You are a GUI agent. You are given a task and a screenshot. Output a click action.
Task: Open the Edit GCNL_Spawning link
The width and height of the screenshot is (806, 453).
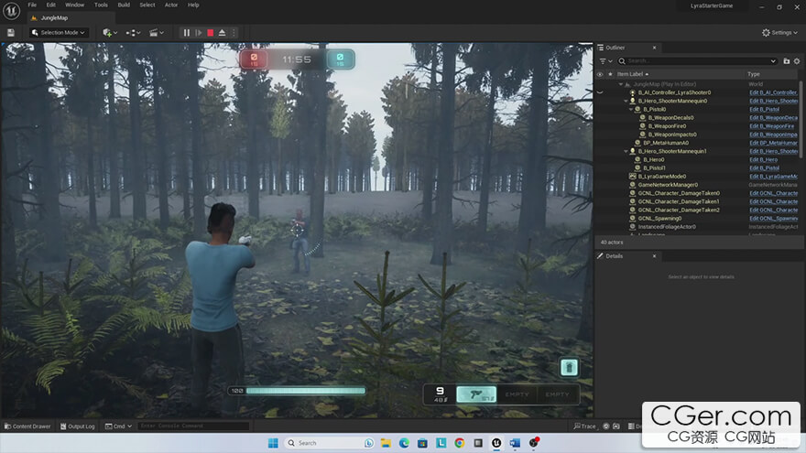[x=774, y=219]
